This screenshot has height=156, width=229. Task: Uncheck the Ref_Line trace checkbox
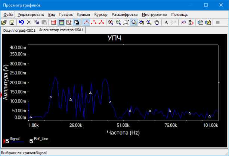pos(31,141)
